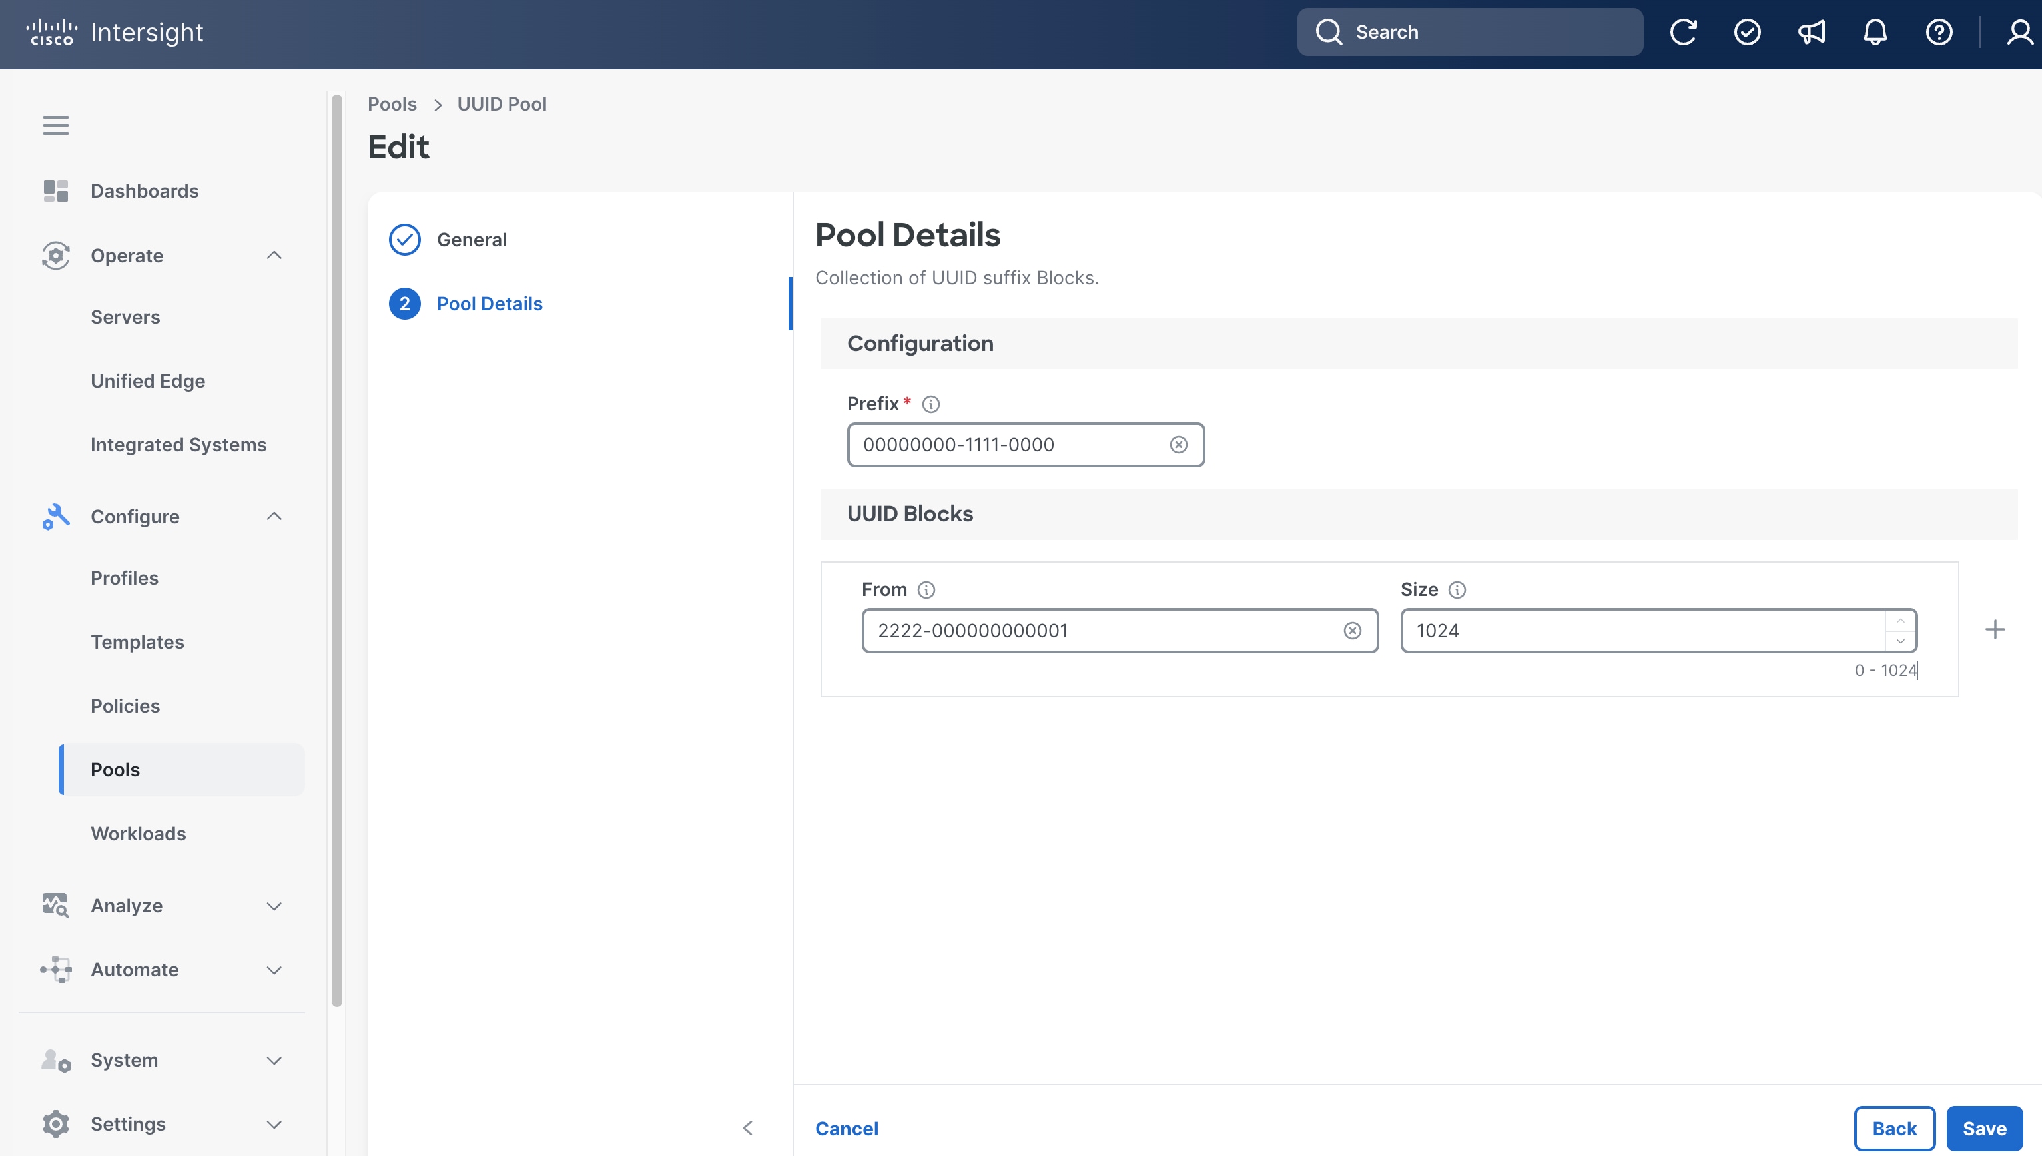Image resolution: width=2042 pixels, height=1156 pixels.
Task: Click the General step checkmark icon
Action: click(x=404, y=239)
